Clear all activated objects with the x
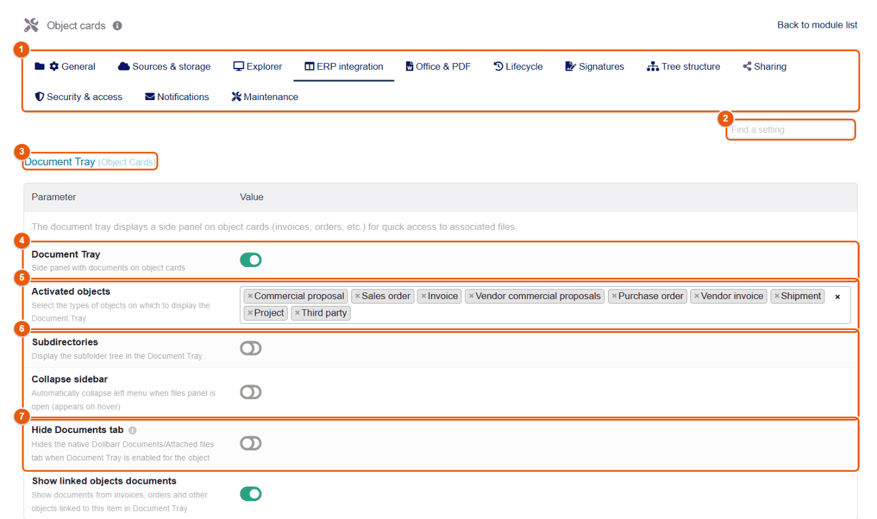The height and width of the screenshot is (519, 877). tap(838, 297)
